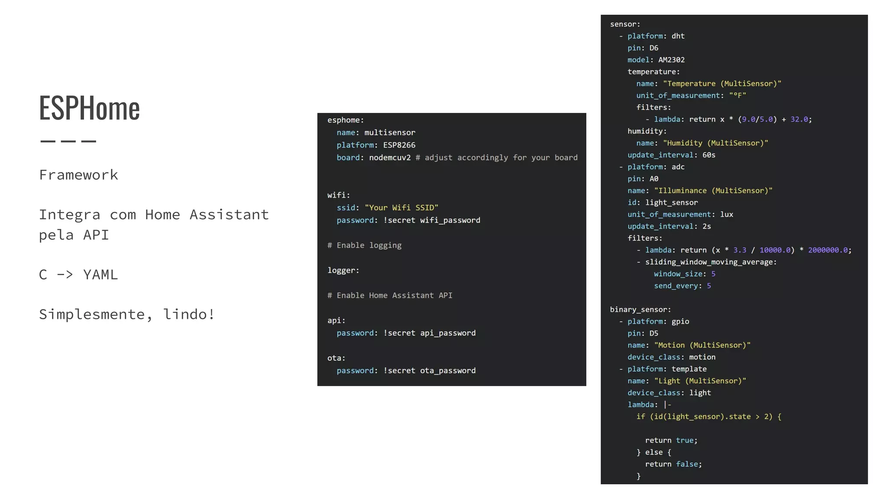Click the 'if (id(light_sensor).state > 2)' line
887x499 pixels.
pyautogui.click(x=709, y=417)
